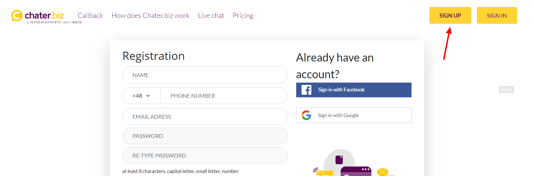
Task: Click the PASSWORD field
Action: (x=205, y=136)
